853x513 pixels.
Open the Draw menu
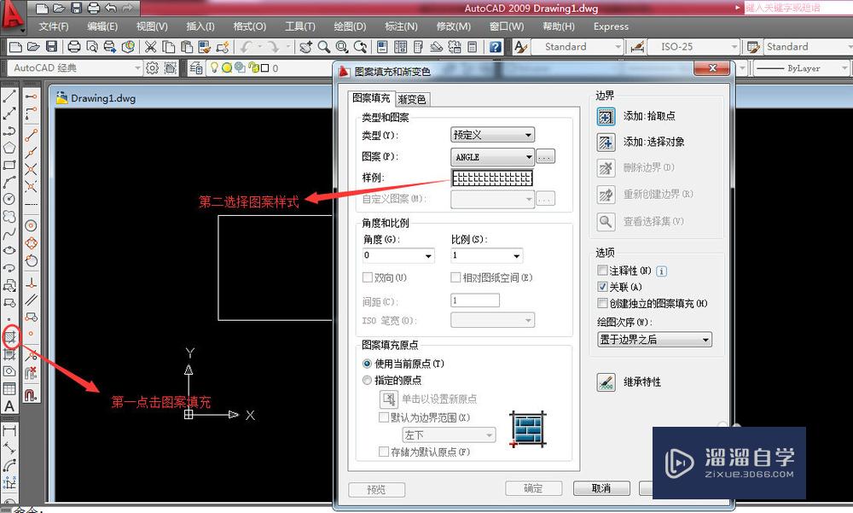tap(350, 26)
